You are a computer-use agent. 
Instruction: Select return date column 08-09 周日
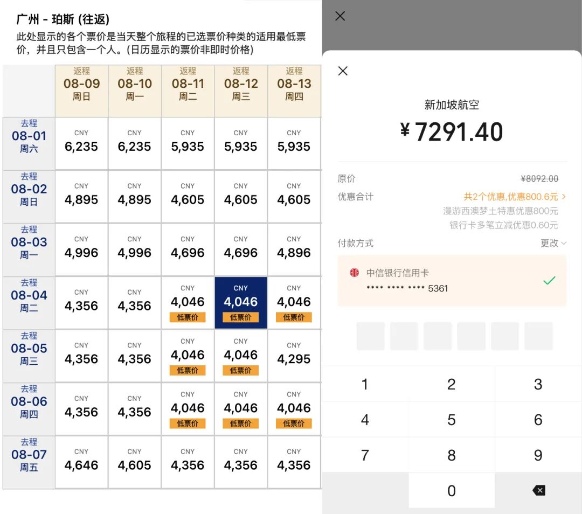[x=82, y=91]
